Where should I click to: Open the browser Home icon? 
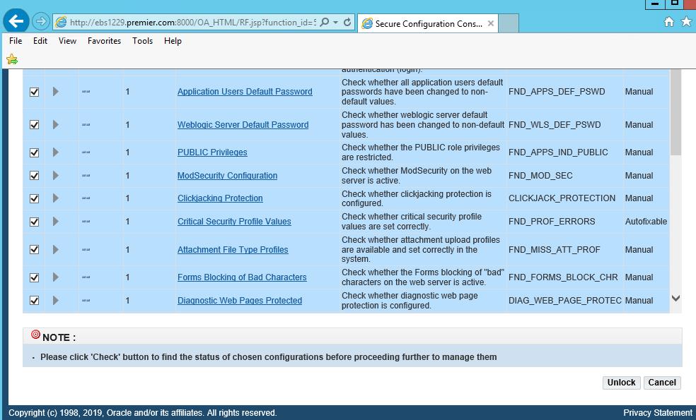[668, 22]
